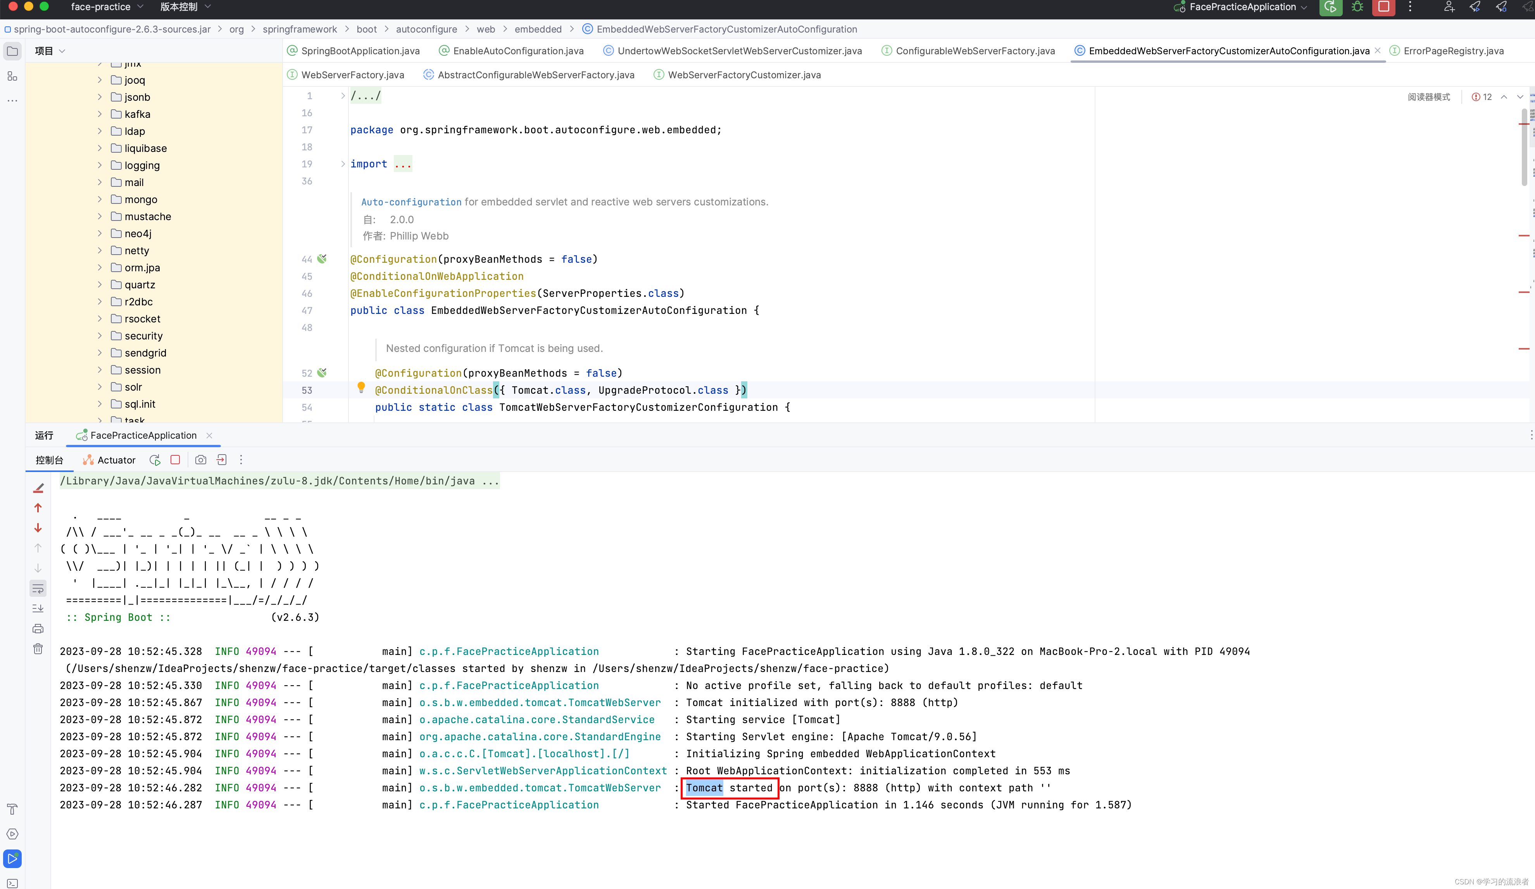The image size is (1535, 889).
Task: Take a thread dump with camera icon
Action: [x=200, y=460]
